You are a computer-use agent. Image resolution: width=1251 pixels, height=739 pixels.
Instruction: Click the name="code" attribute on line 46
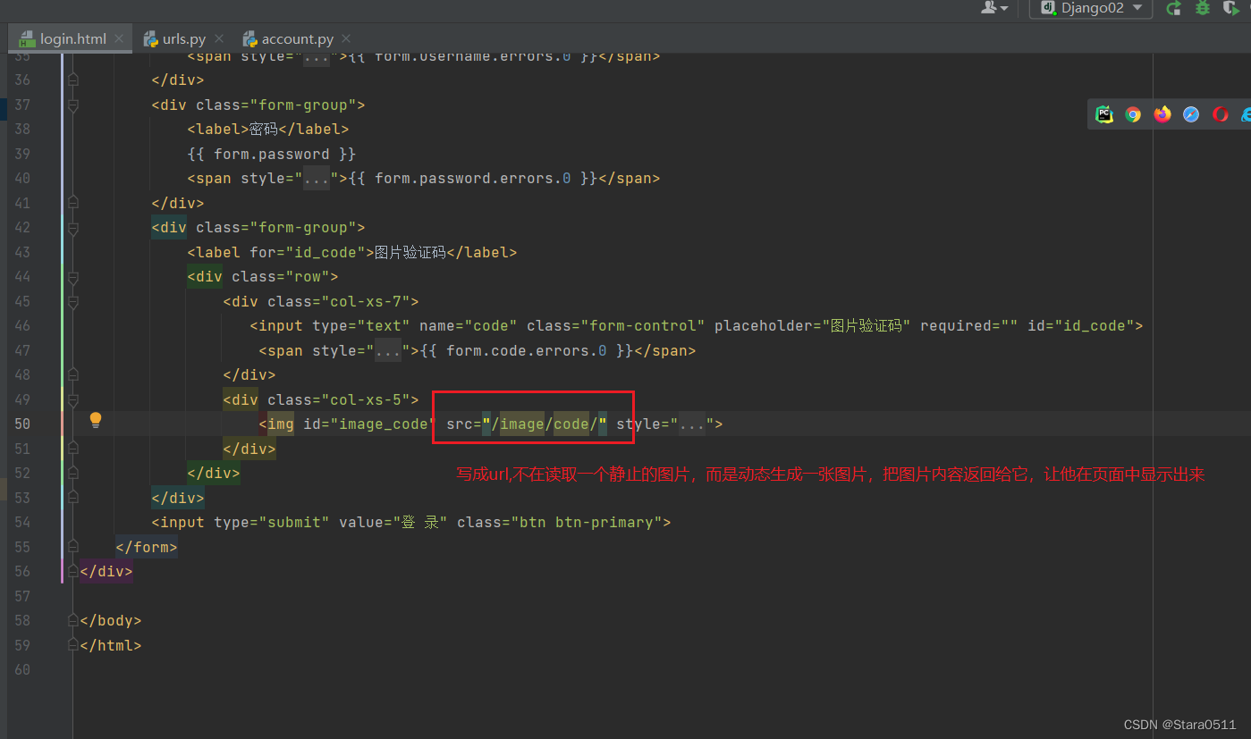point(469,326)
